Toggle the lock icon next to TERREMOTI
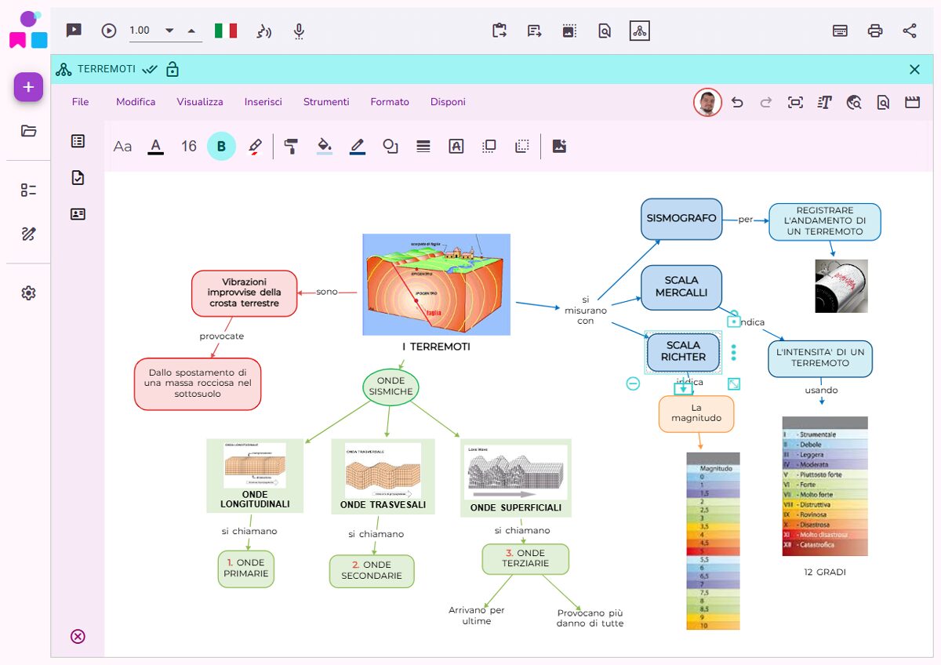 coord(173,69)
